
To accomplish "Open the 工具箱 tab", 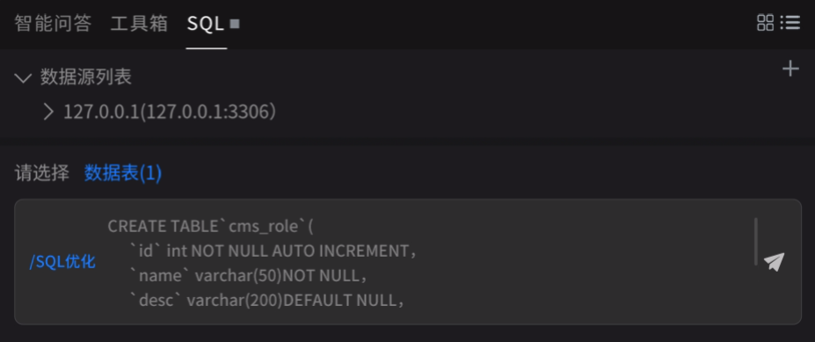I will point(139,24).
